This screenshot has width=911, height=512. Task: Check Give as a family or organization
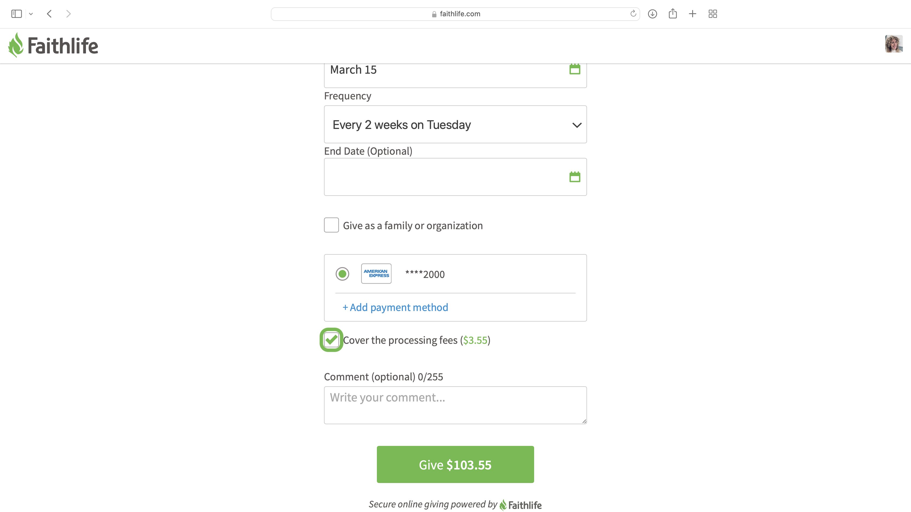[331, 225]
